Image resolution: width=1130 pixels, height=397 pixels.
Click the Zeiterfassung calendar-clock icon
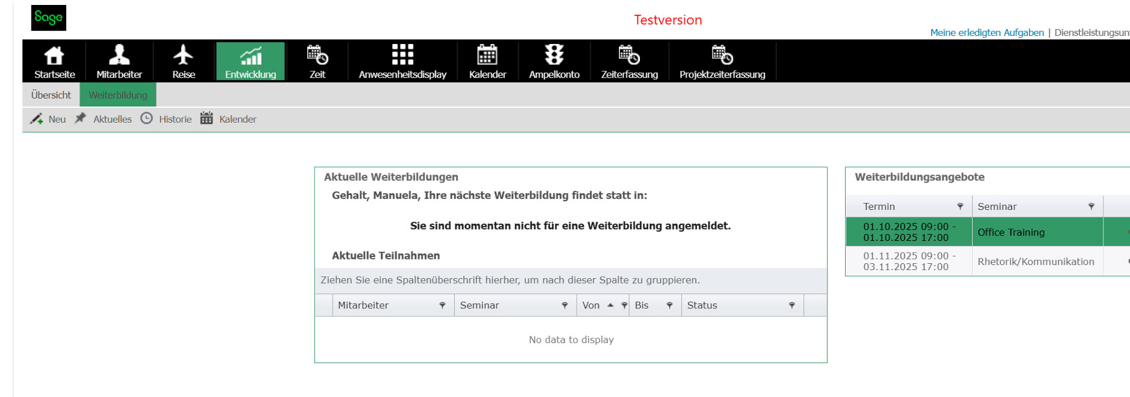[629, 56]
